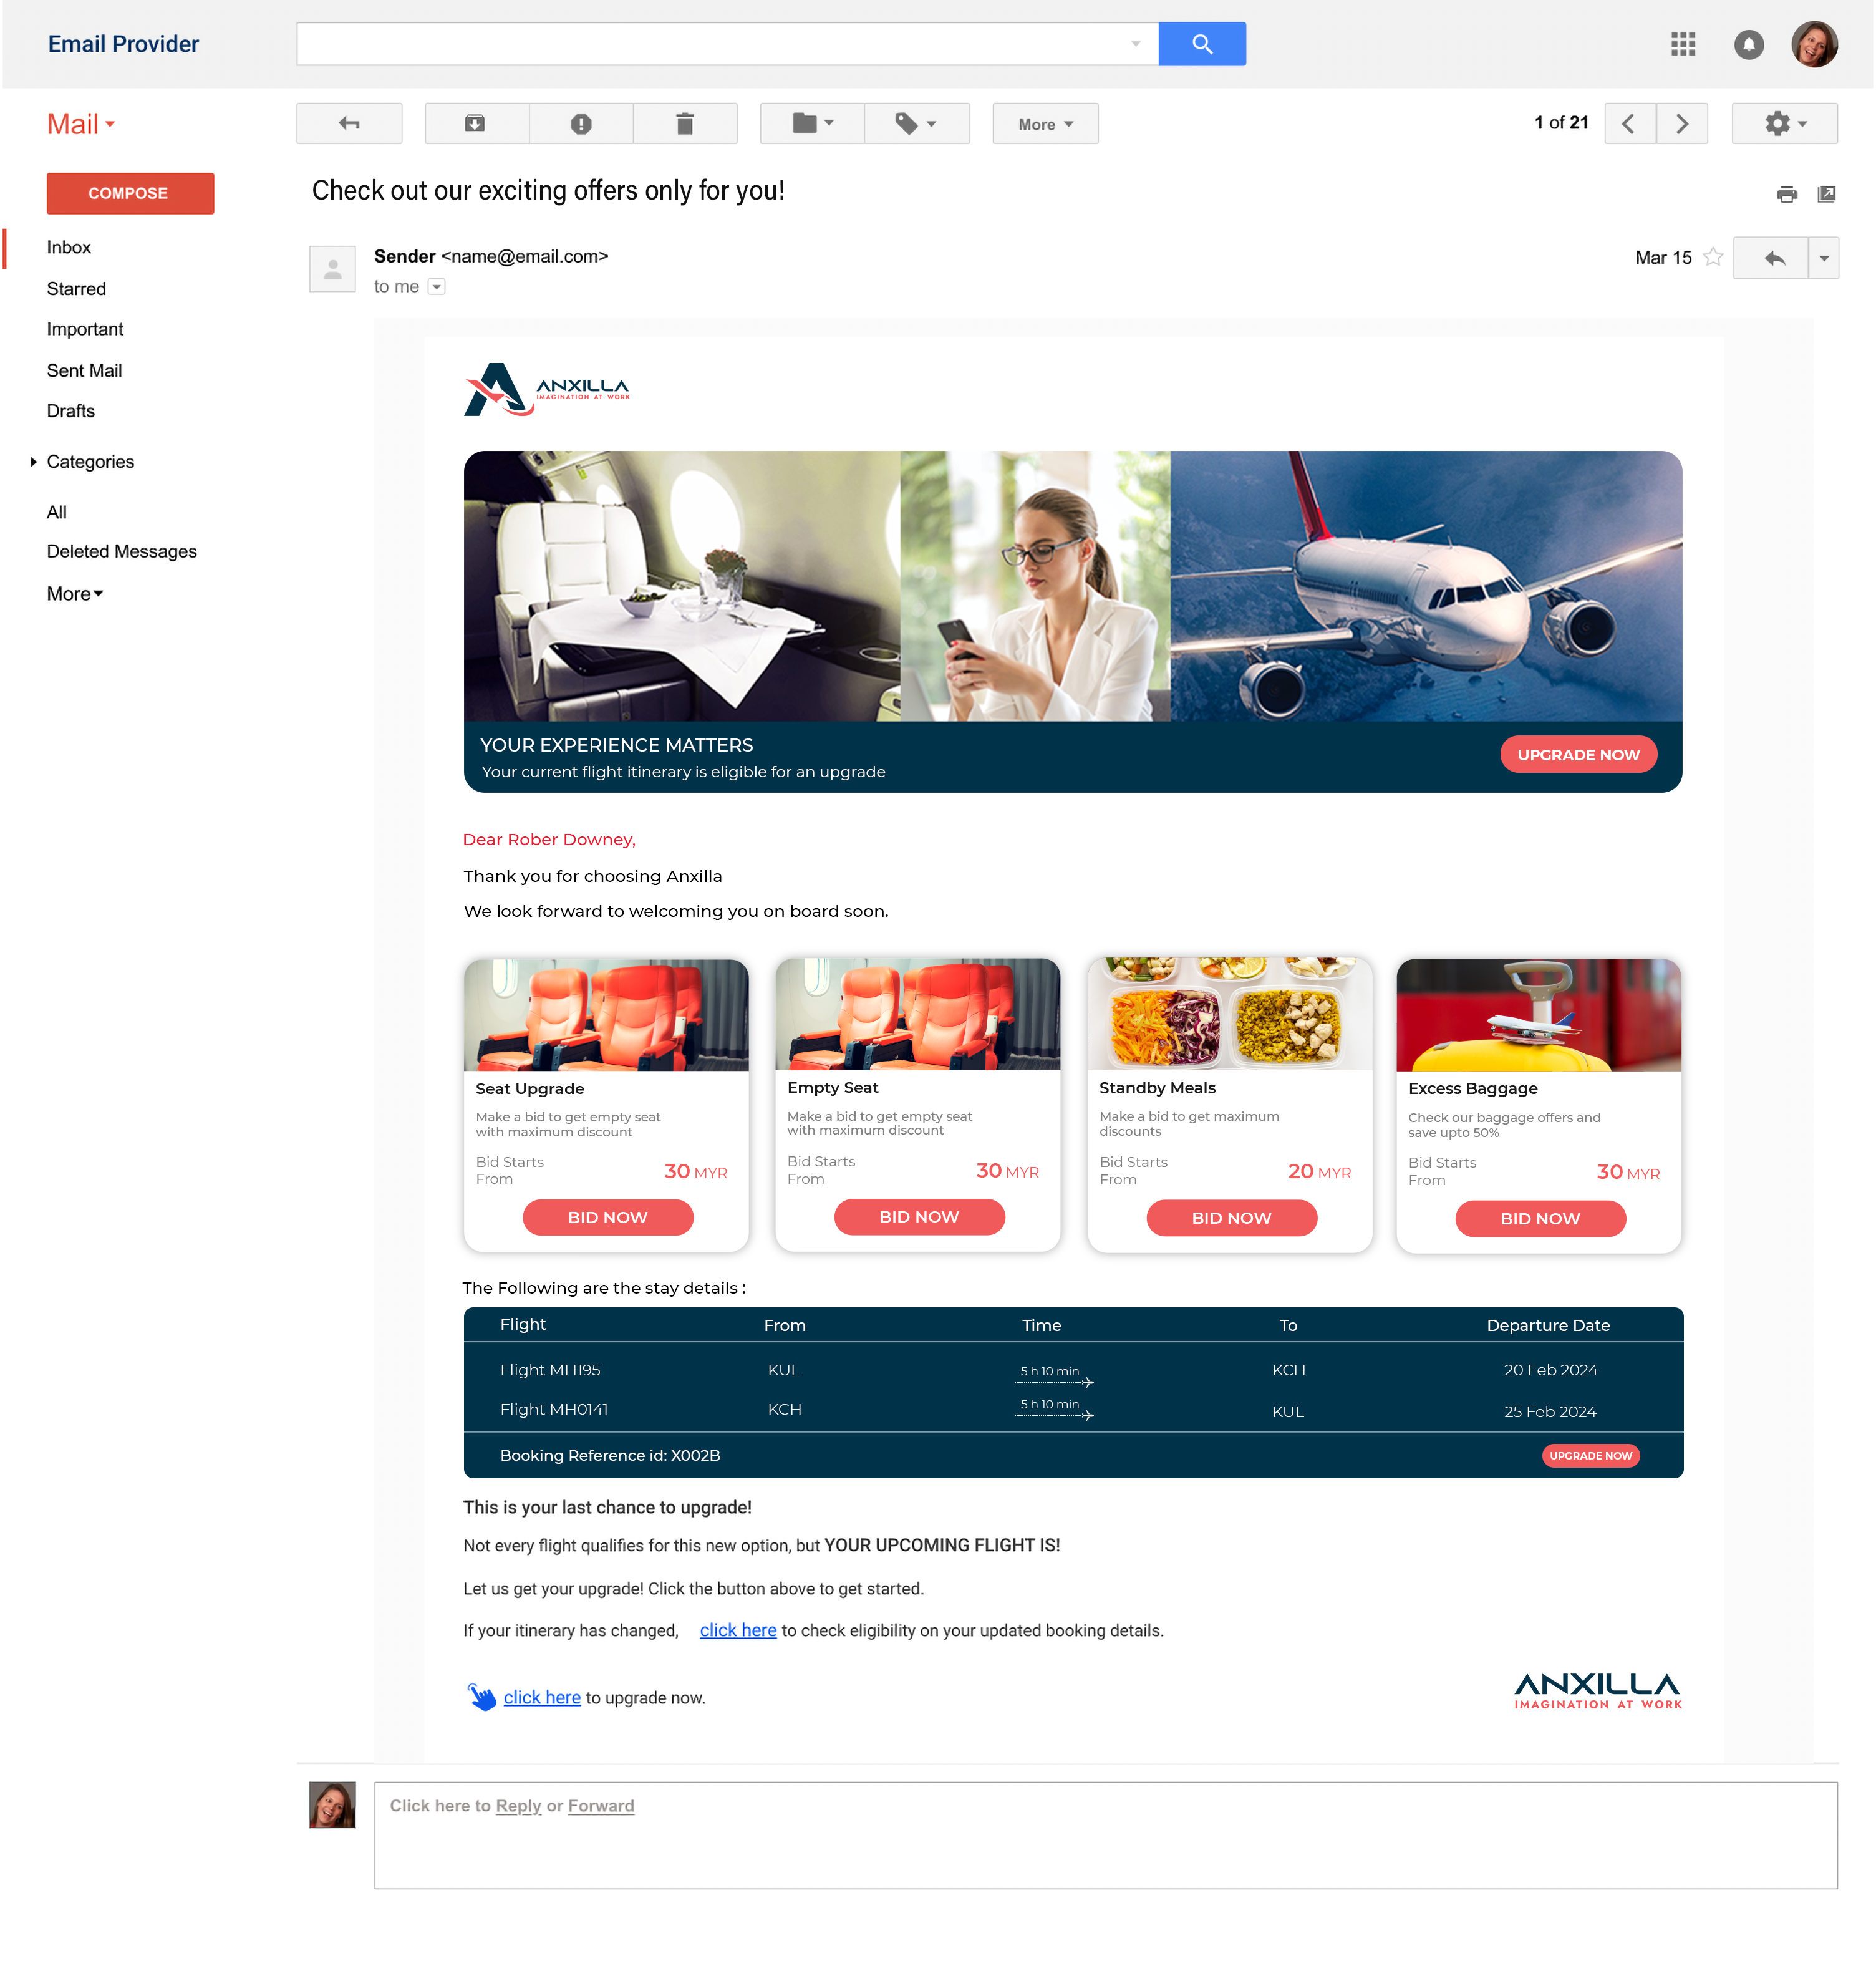The width and height of the screenshot is (1876, 1961).
Task: Open the All mail folder
Action: pos(56,512)
